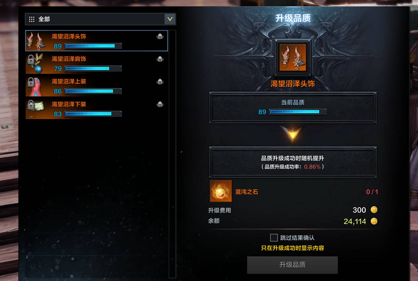418x281 pixels.
Task: Click the large 渴望沼泽头饰 preview thumbnail
Action: (x=293, y=57)
